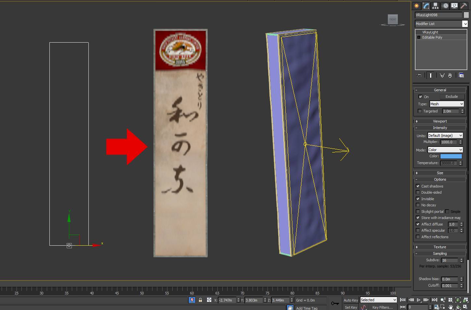Open the Create command panel tab
The image size is (471, 310).
pos(416,6)
